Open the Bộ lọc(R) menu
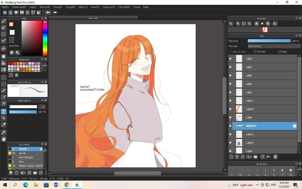 (45, 7)
